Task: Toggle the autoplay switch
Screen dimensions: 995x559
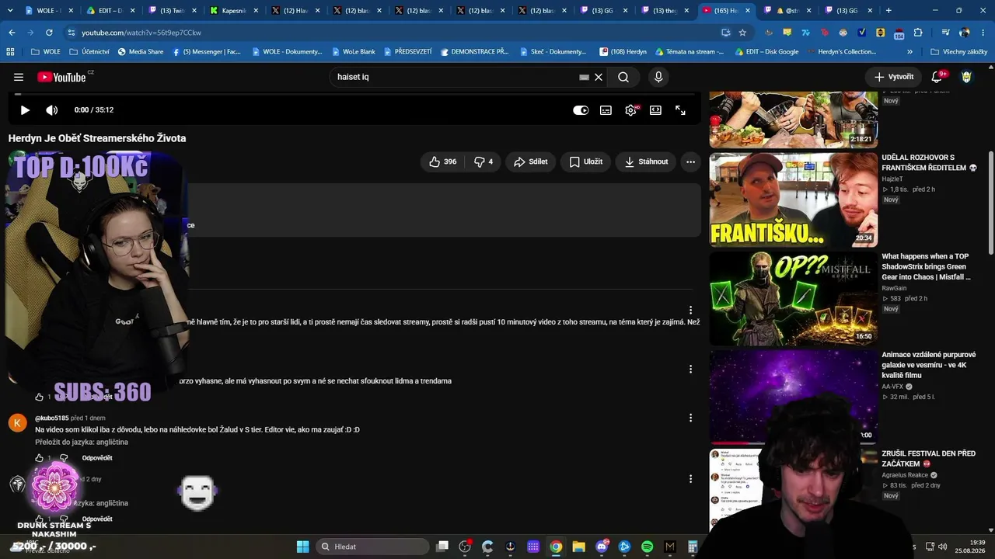Action: (581, 110)
